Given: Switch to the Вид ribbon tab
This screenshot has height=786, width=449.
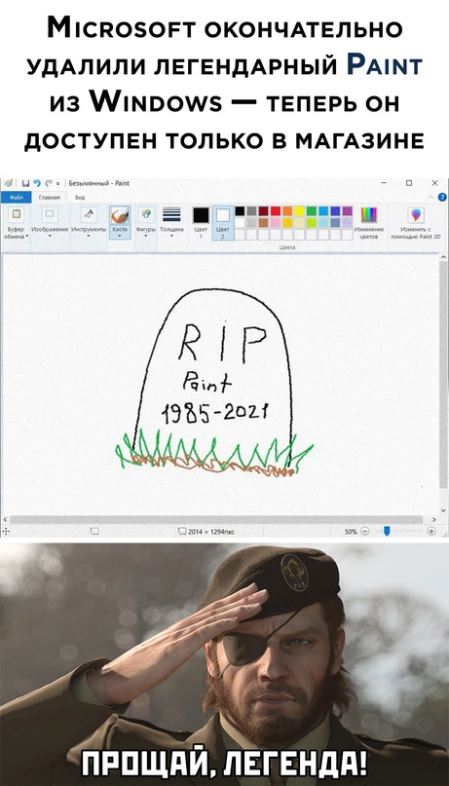Looking at the screenshot, I should 80,198.
